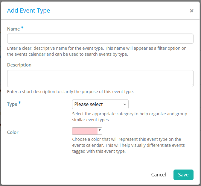Click the help text 'Choose a color that will represent...'

coord(128,145)
